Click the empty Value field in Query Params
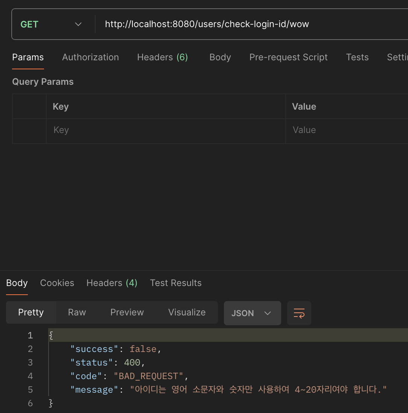The width and height of the screenshot is (408, 413). [x=347, y=131]
